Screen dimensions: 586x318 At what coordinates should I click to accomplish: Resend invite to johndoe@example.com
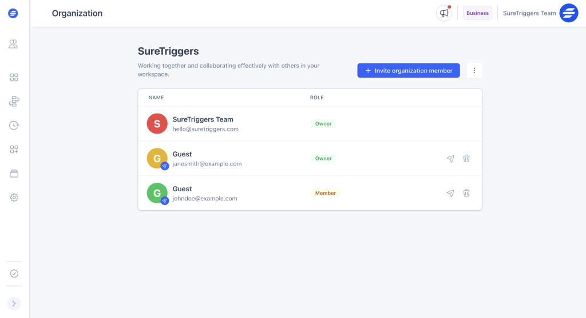click(x=450, y=194)
